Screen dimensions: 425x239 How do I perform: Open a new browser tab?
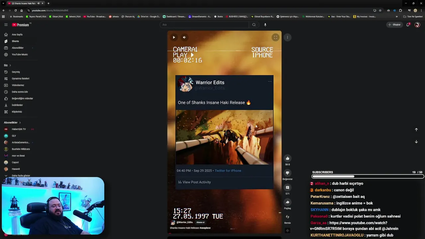point(48,3)
